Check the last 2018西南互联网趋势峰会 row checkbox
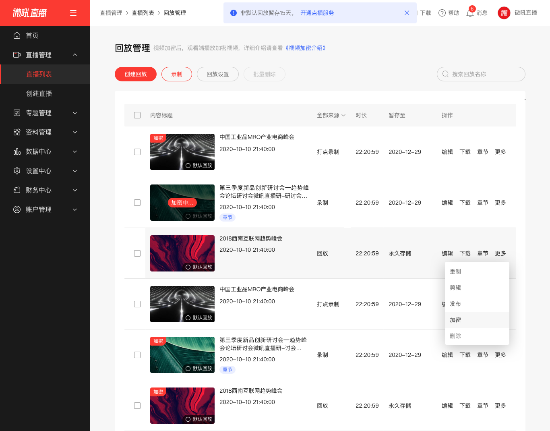 (x=137, y=406)
